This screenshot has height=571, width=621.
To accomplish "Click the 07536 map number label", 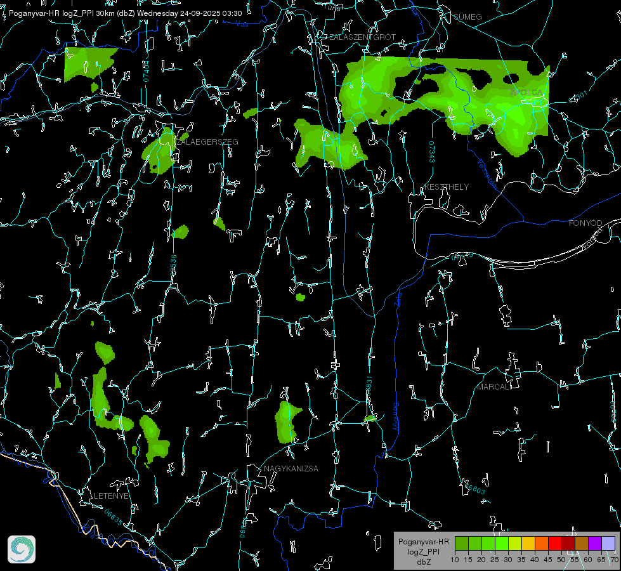I will pos(173,265).
